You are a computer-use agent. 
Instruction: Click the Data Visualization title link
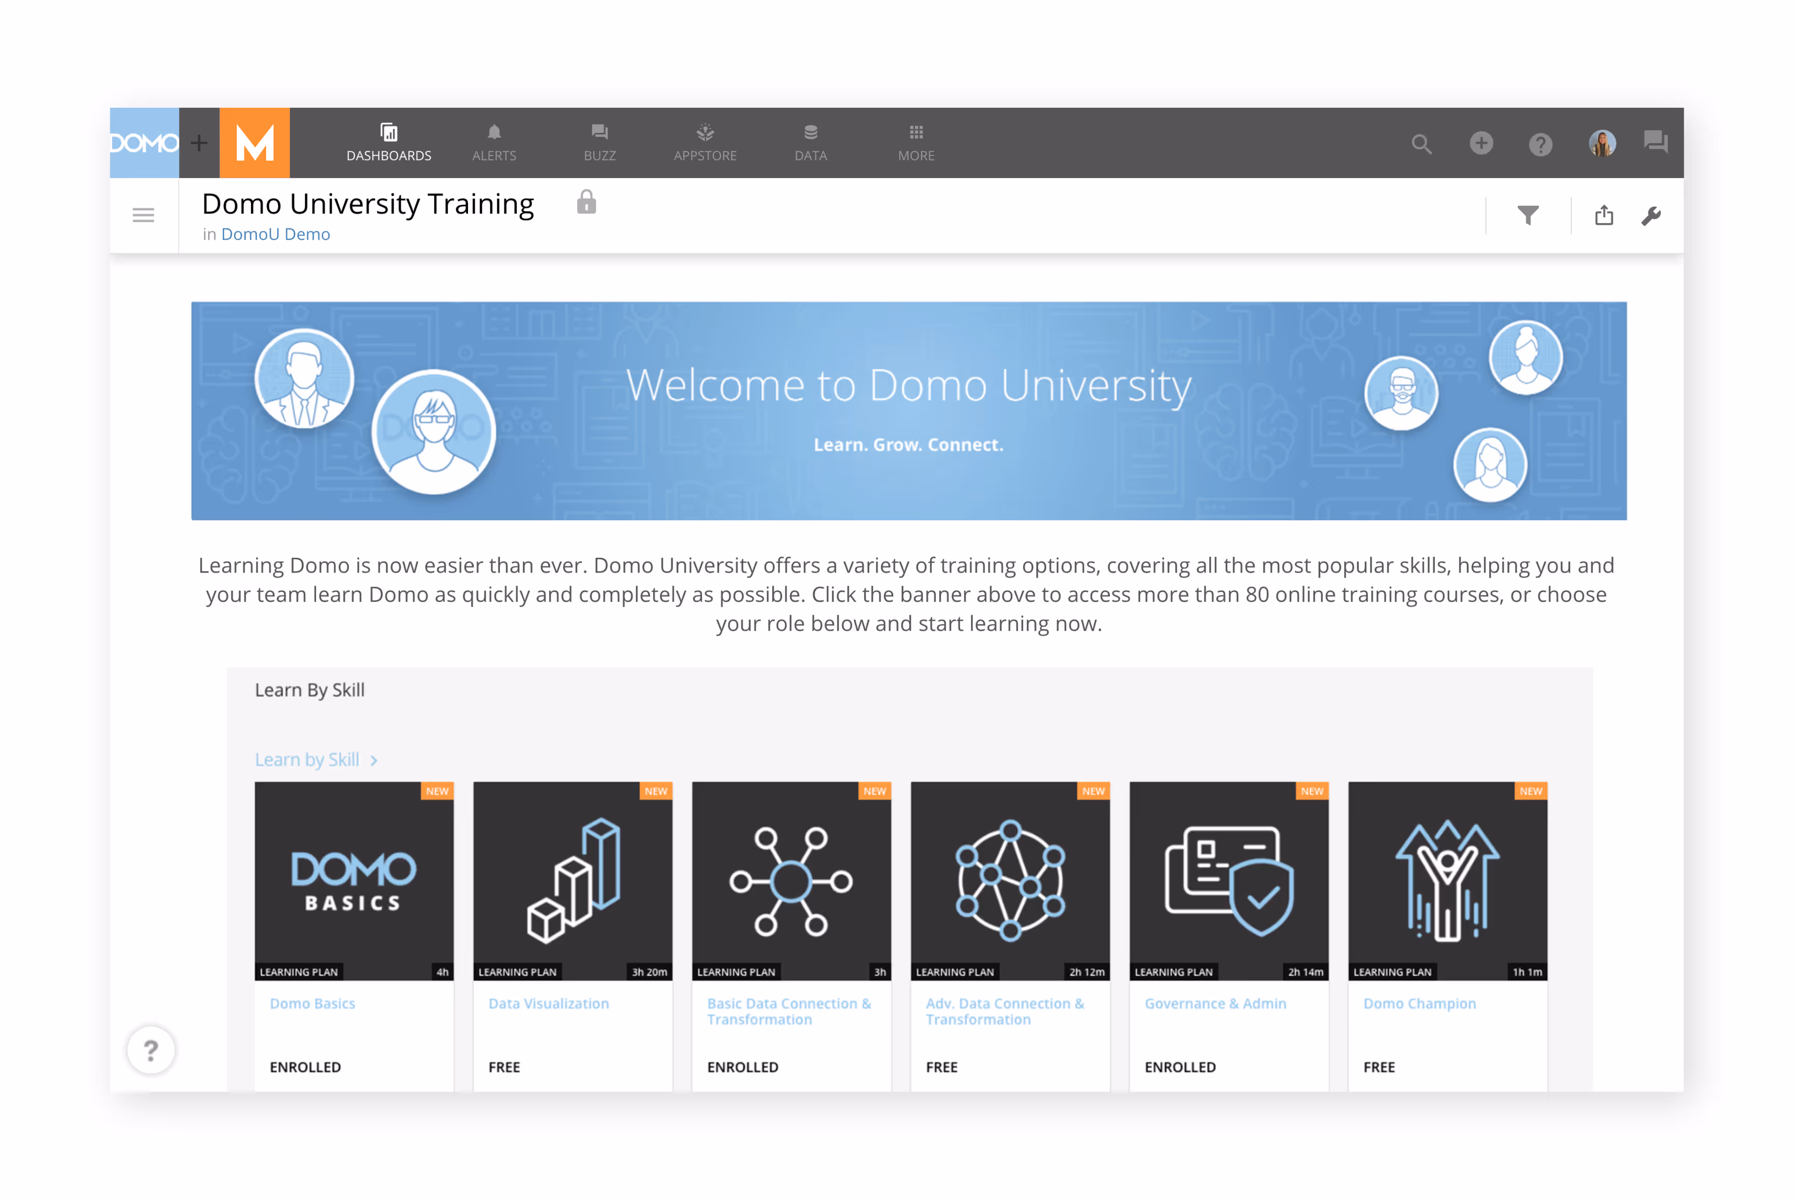coord(549,1004)
